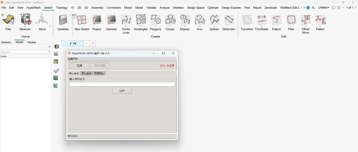Open the ribbon search magnifier
Image resolution: width=358 pixels, height=152 pixels.
314,8
